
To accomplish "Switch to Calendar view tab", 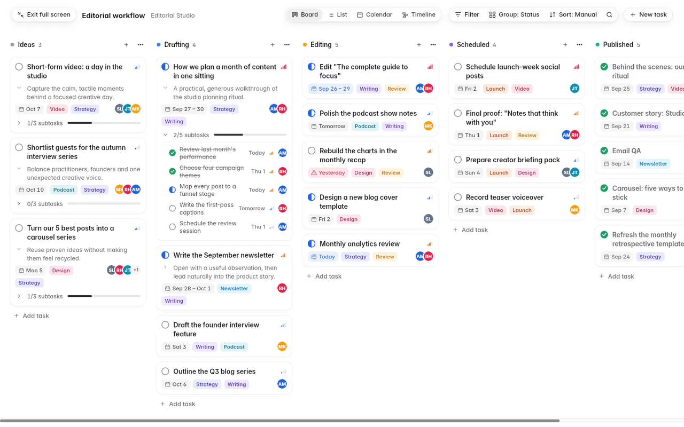I will pos(375,15).
